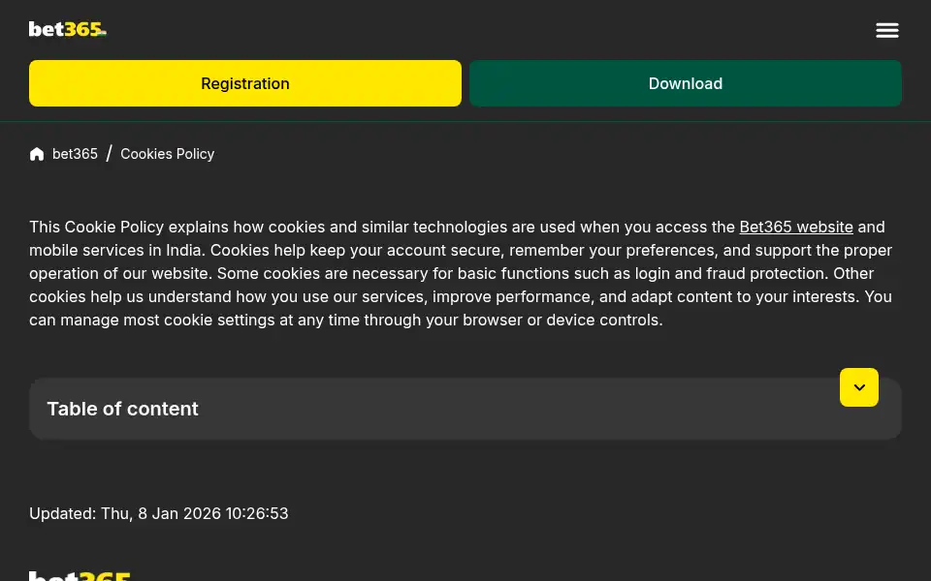
Task: Click the Cookies Policy breadcrumb text
Action: [x=168, y=154]
